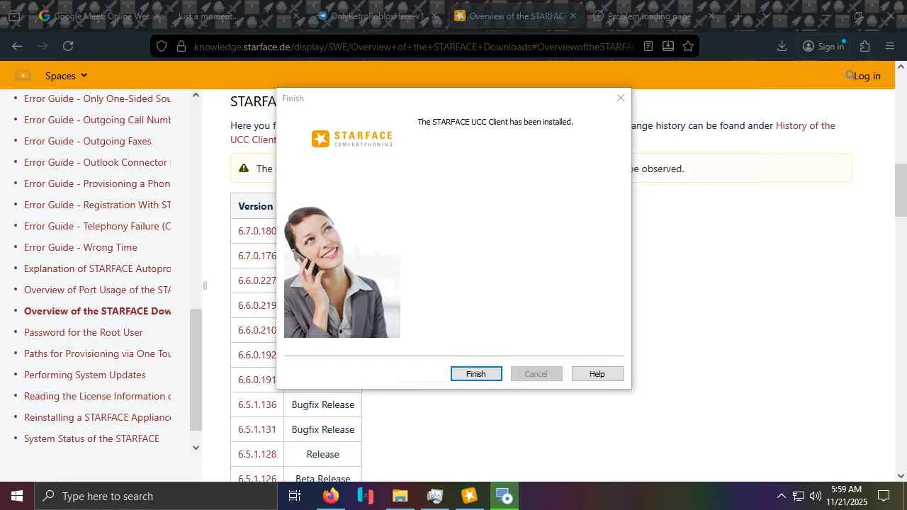Viewport: 907px width, 510px height.
Task: Click version 6.5.1.136 in the table
Action: click(257, 404)
